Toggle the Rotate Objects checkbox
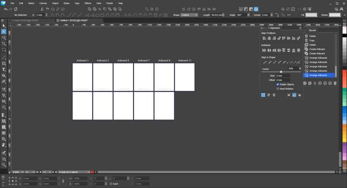The width and height of the screenshot is (347, 188). [x=278, y=84]
